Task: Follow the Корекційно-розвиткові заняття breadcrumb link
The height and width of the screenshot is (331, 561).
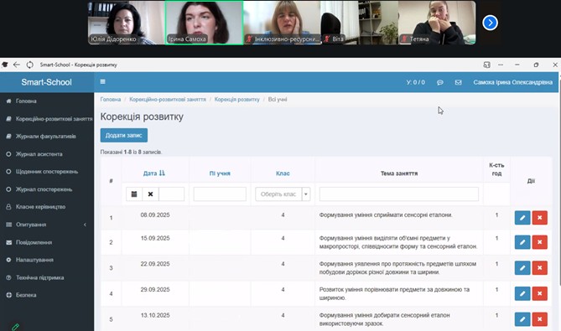Action: pos(168,100)
